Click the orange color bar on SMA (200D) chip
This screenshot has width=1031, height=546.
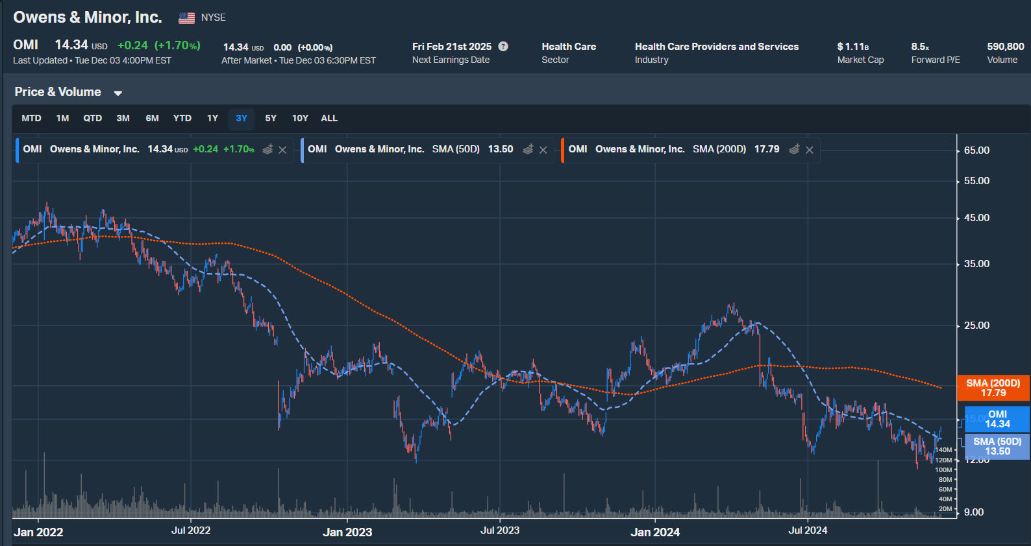click(563, 150)
